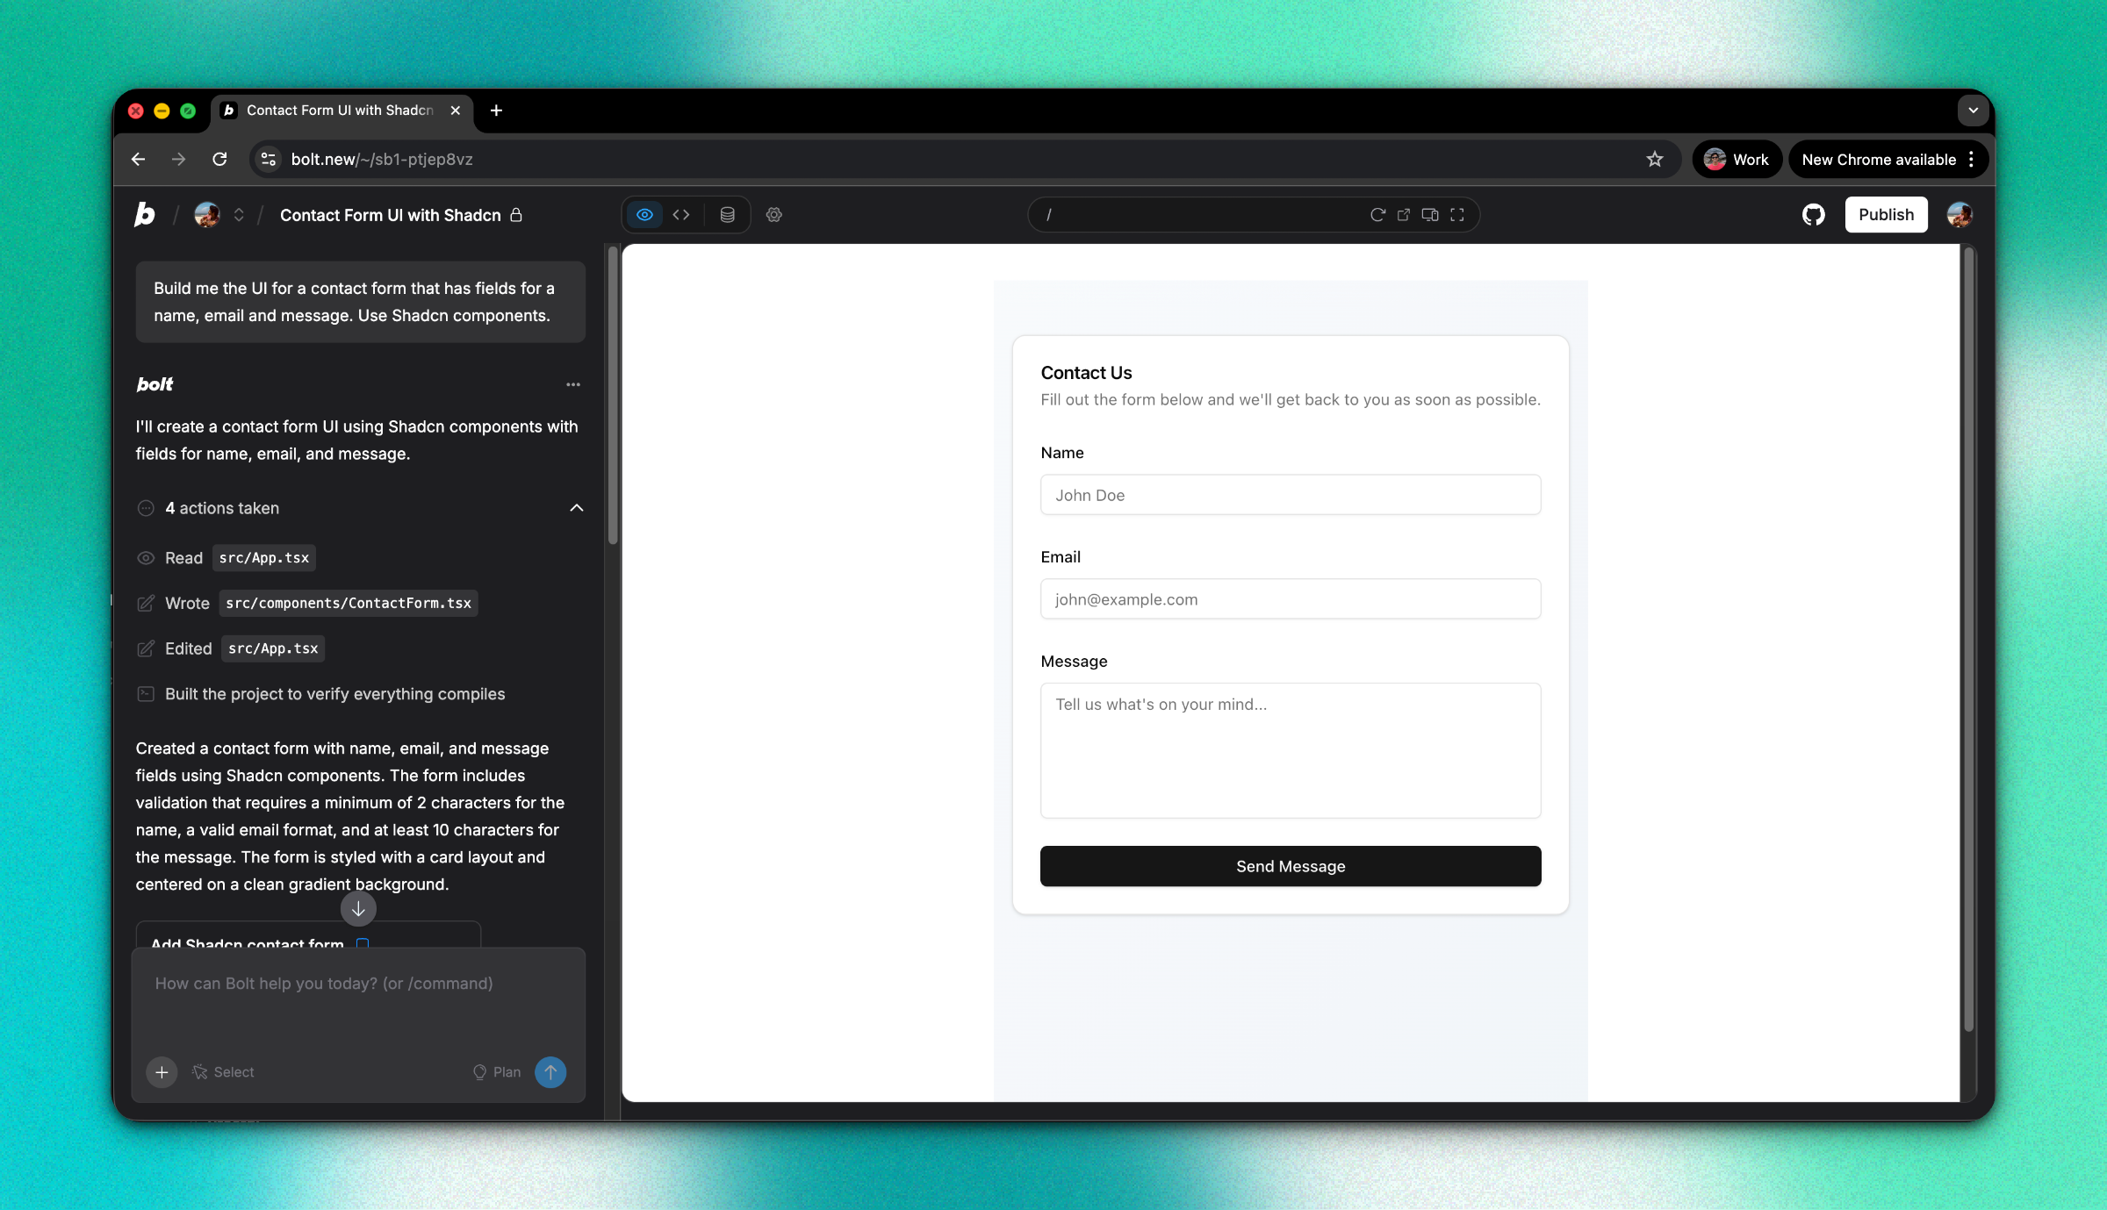Click the john@example.com email field
This screenshot has width=2107, height=1210.
(x=1290, y=598)
